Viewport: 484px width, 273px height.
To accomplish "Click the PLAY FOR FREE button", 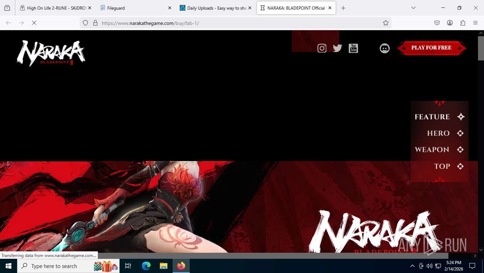I will click(x=431, y=48).
